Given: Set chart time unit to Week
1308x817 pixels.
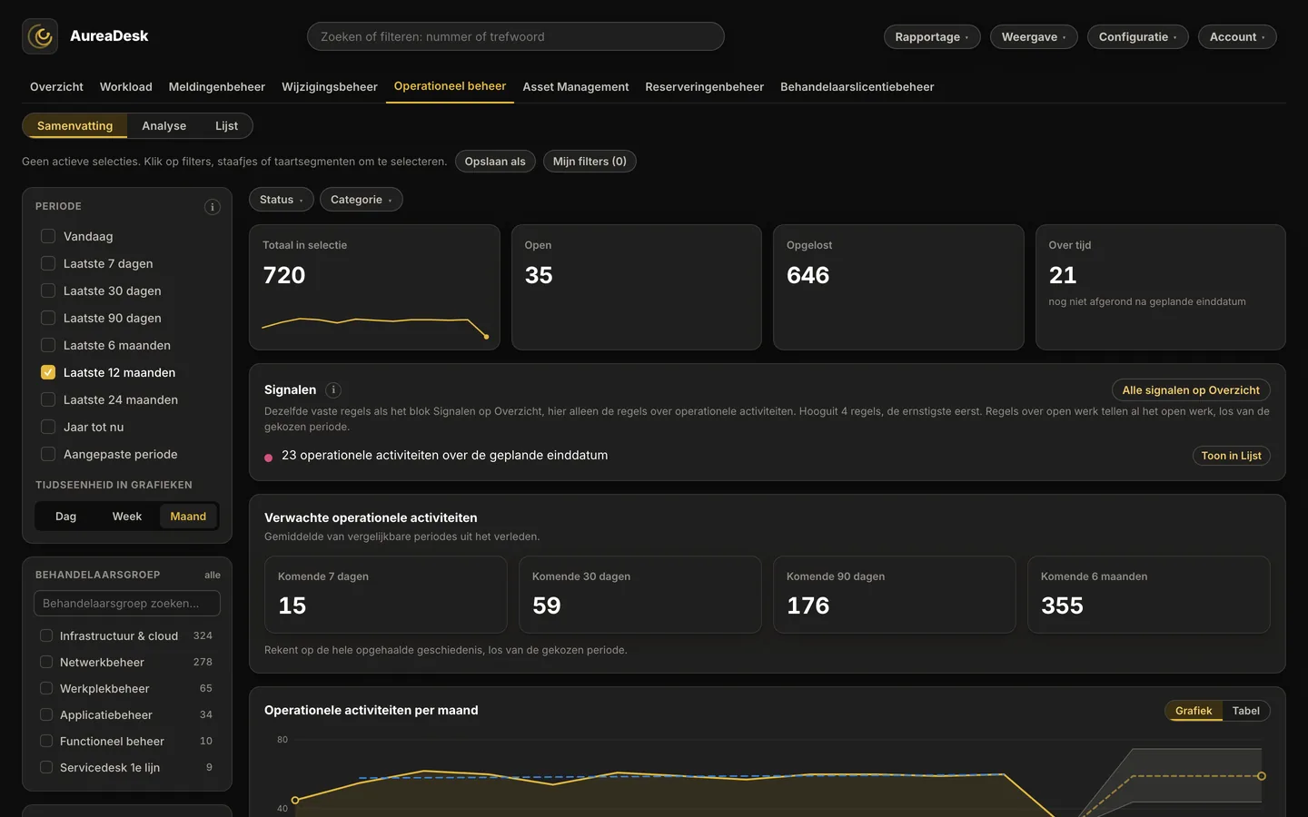Looking at the screenshot, I should click(x=127, y=517).
